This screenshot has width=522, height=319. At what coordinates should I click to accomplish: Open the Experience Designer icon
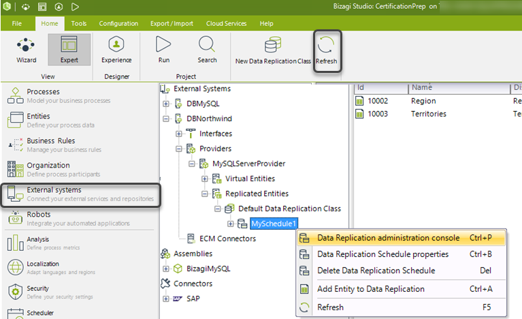coord(116,44)
